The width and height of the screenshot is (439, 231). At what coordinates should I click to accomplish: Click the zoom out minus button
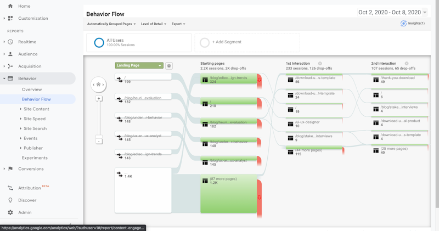[99, 141]
